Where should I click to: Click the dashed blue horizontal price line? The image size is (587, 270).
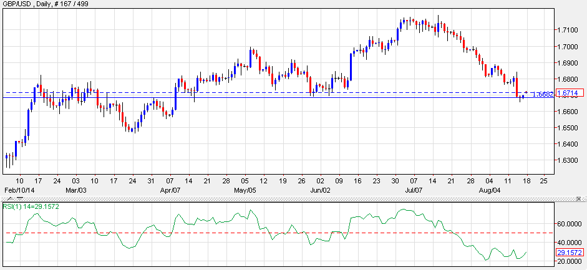(x=250, y=92)
